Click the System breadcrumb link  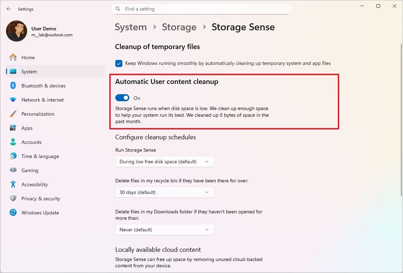pyautogui.click(x=131, y=27)
